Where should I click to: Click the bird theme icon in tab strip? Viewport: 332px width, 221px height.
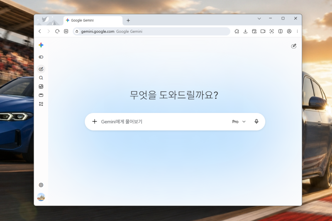click(45, 19)
